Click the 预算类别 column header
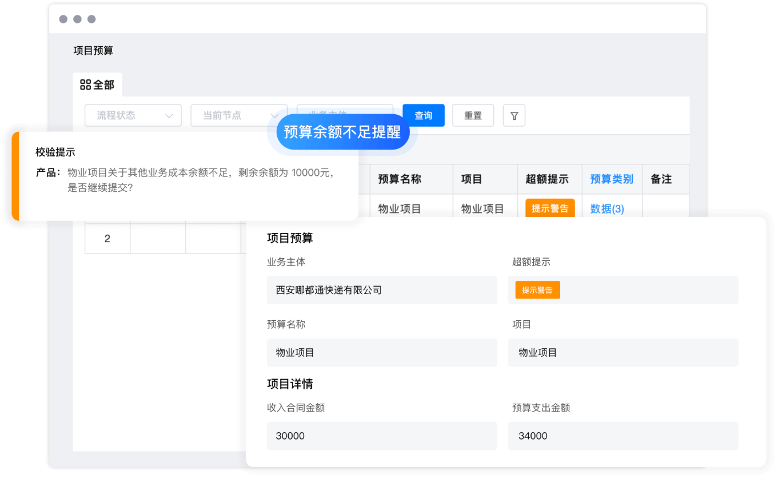 click(612, 179)
